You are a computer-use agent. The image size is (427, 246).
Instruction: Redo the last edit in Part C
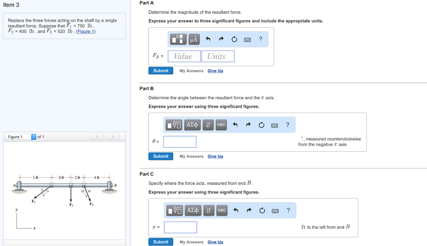pyautogui.click(x=249, y=210)
